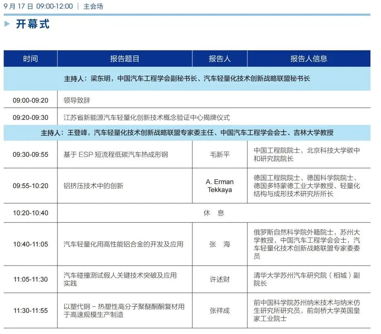
Task: Click time cell 09:20-09:30
Action: click(31, 118)
